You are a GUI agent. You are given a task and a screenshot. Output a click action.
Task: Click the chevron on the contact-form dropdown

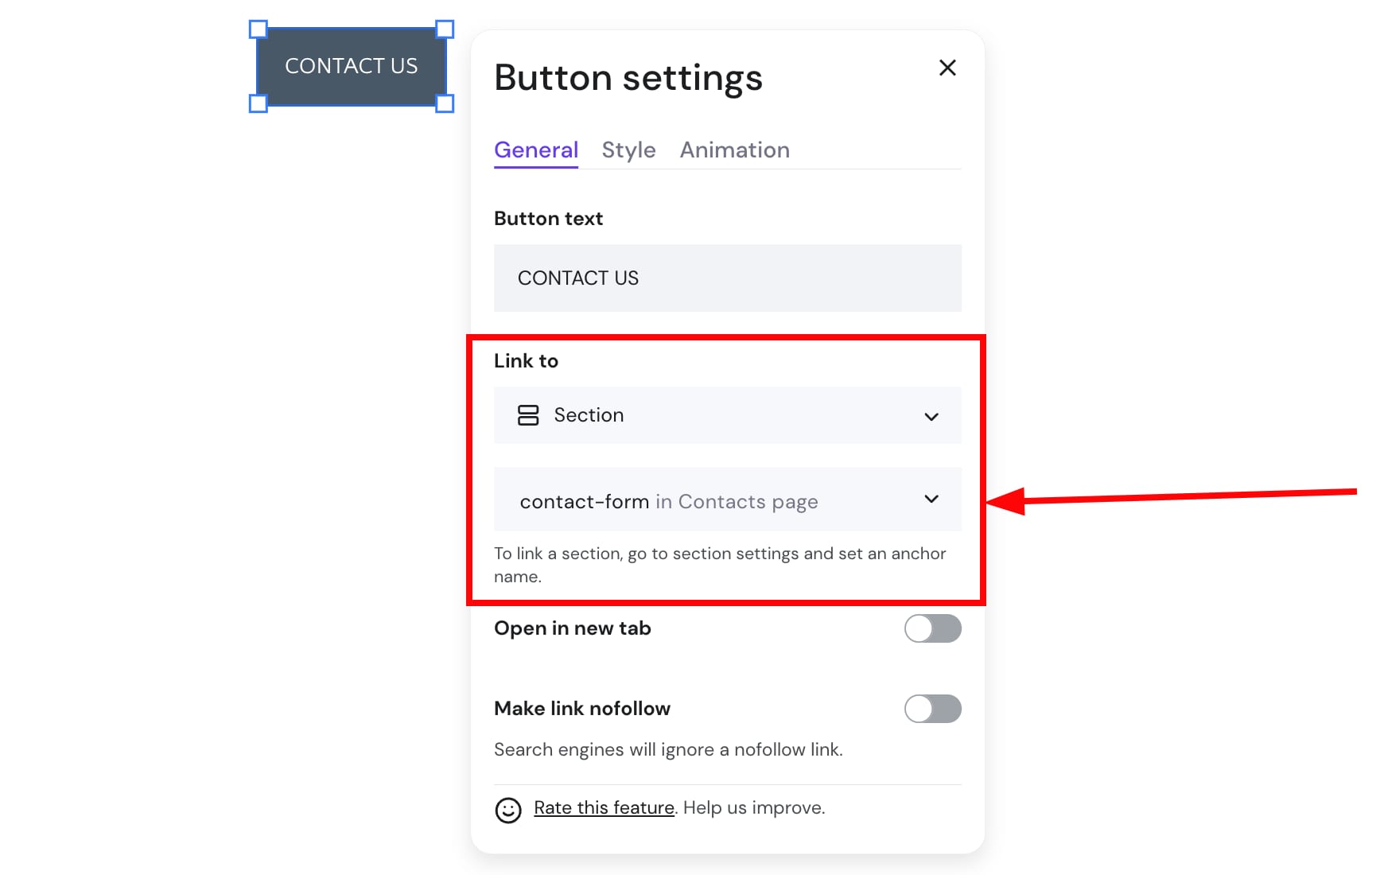(x=931, y=500)
